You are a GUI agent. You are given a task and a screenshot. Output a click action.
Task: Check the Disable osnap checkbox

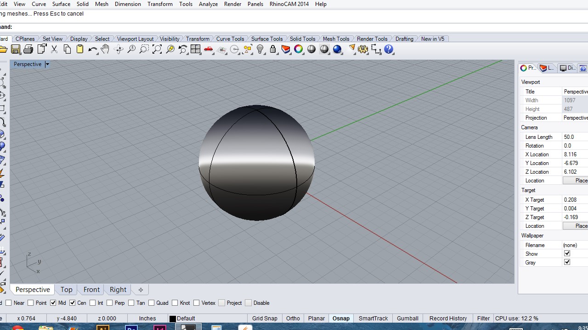point(249,303)
